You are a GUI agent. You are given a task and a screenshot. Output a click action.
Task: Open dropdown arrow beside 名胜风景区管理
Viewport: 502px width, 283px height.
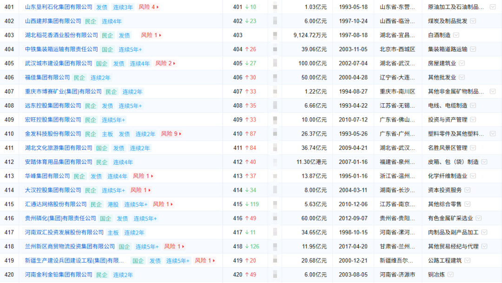point(473,148)
